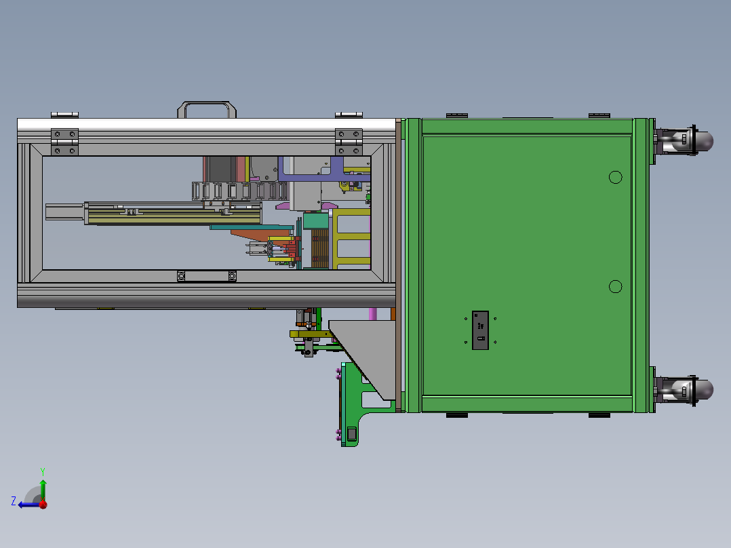This screenshot has width=731, height=548.
Task: Select the latch at bottom of window frame
Action: click(207, 276)
